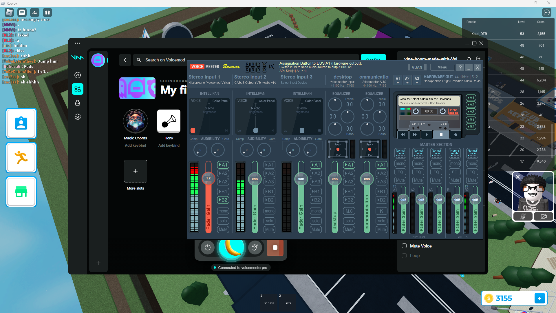The width and height of the screenshot is (556, 313).
Task: Click More slots add button
Action: tap(136, 171)
